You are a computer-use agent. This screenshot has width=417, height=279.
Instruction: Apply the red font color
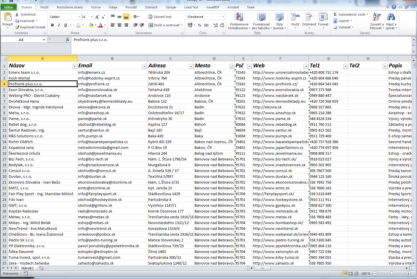pos(100,25)
